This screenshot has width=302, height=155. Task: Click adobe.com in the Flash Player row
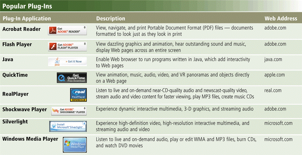pyautogui.click(x=275, y=44)
